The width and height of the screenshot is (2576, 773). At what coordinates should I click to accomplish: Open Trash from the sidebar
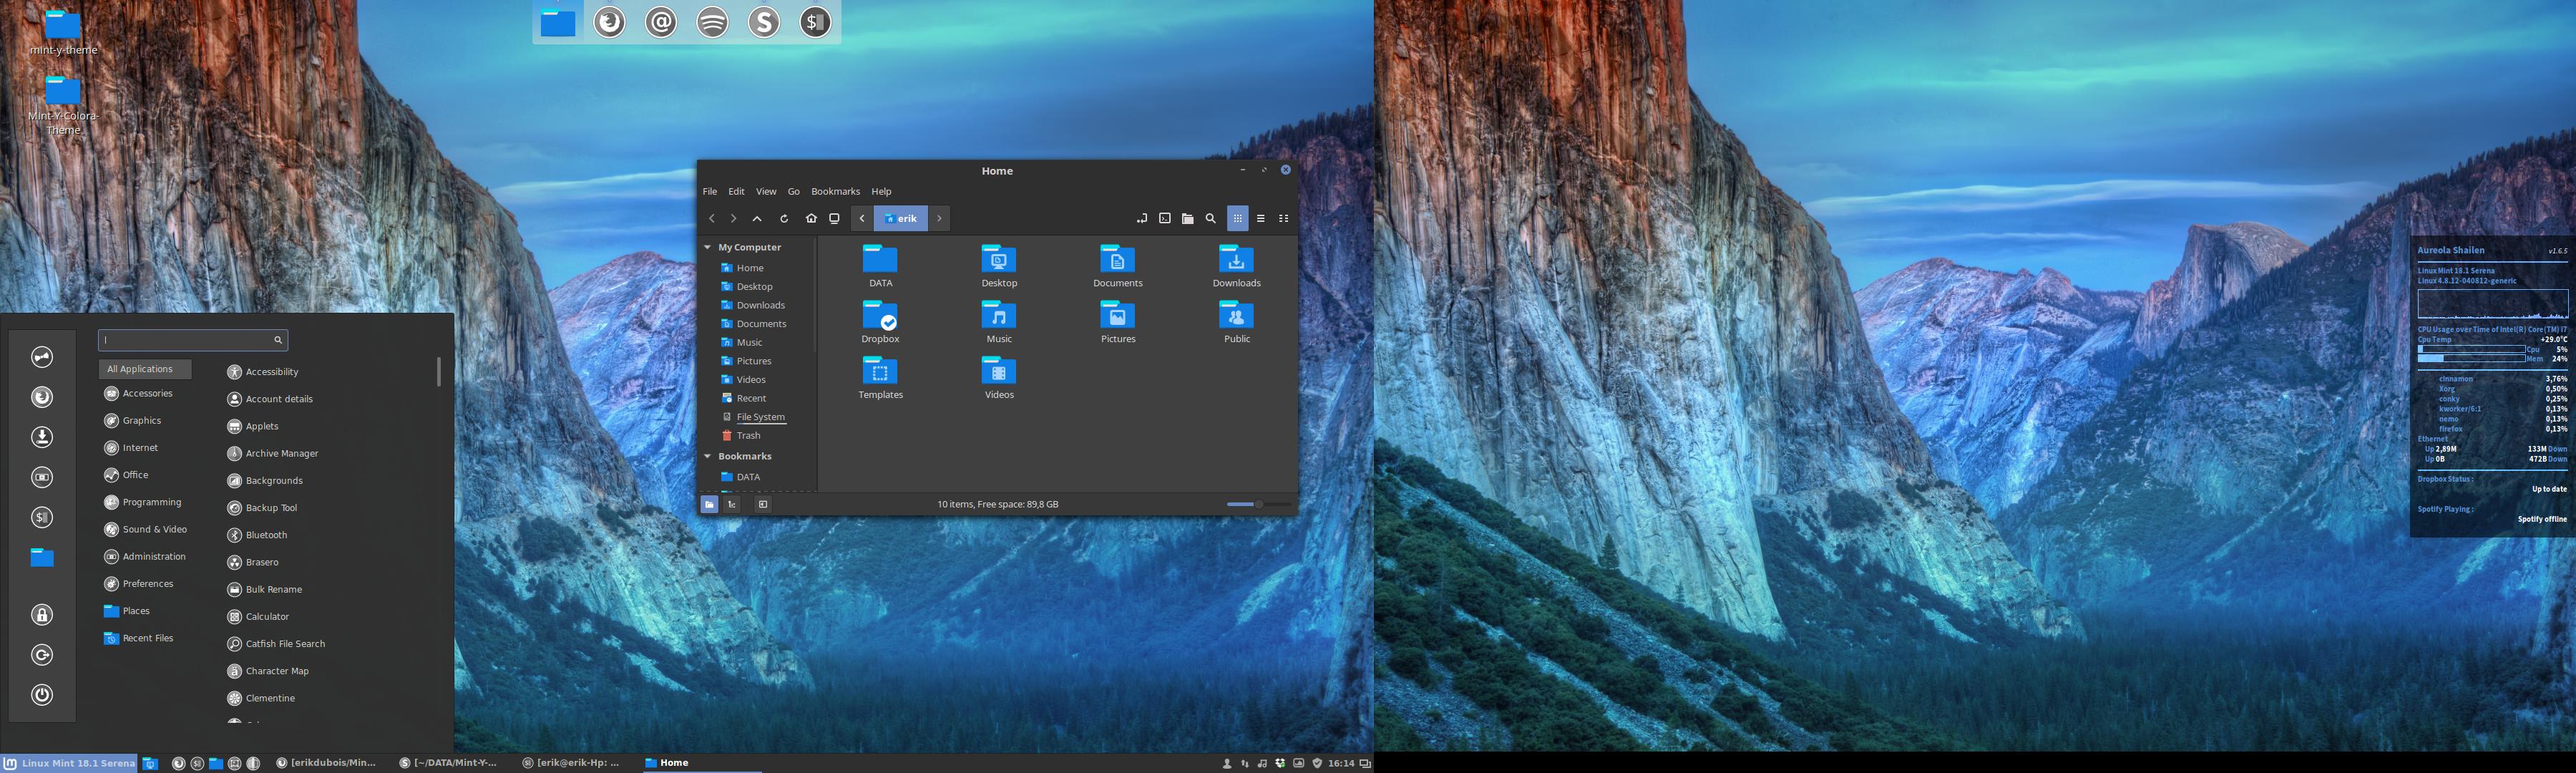click(748, 436)
